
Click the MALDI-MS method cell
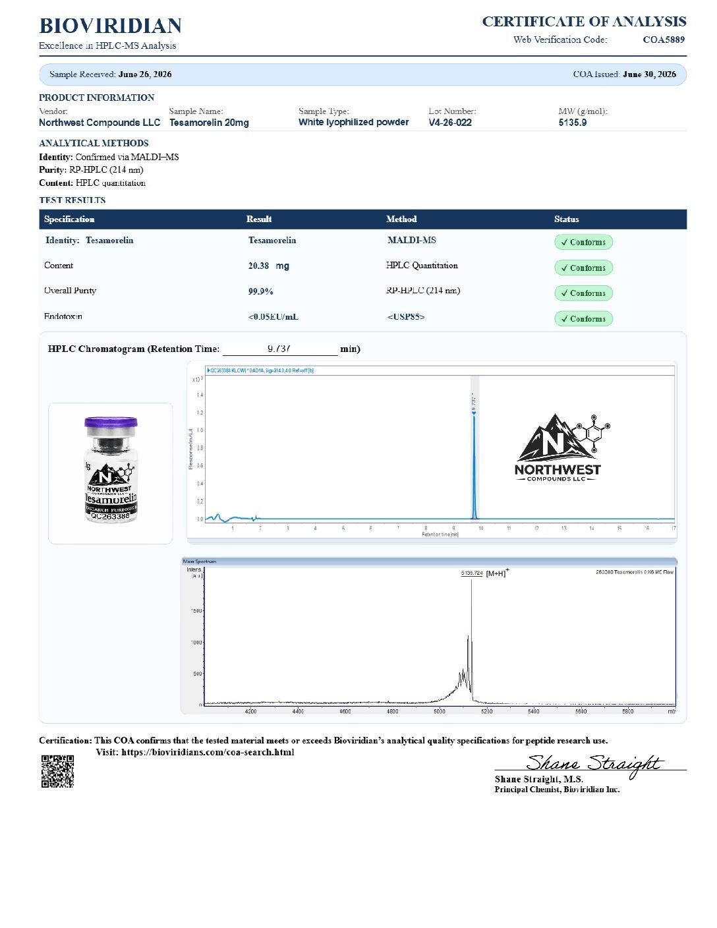click(412, 240)
